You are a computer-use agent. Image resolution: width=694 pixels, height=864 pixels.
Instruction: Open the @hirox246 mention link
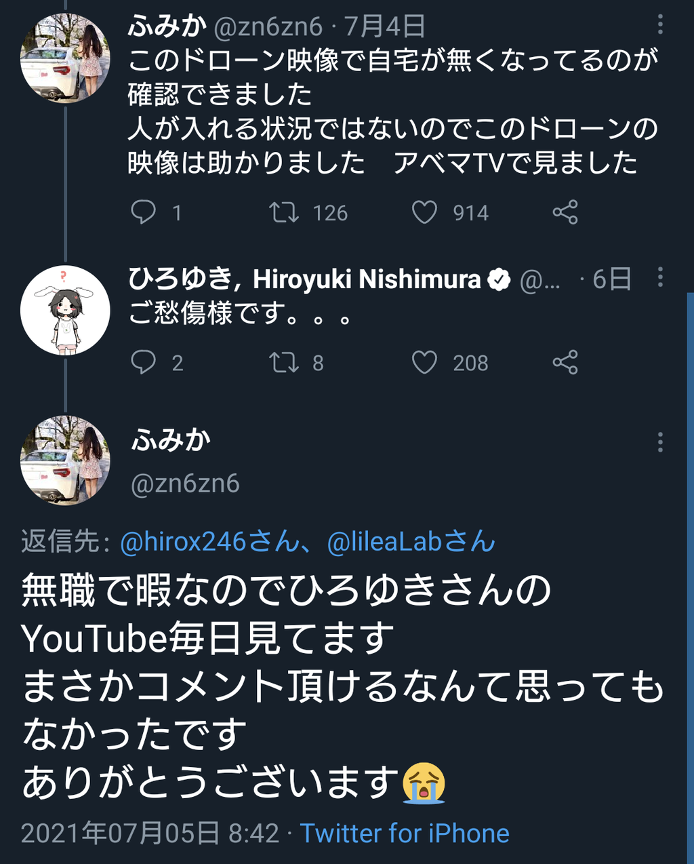209,542
